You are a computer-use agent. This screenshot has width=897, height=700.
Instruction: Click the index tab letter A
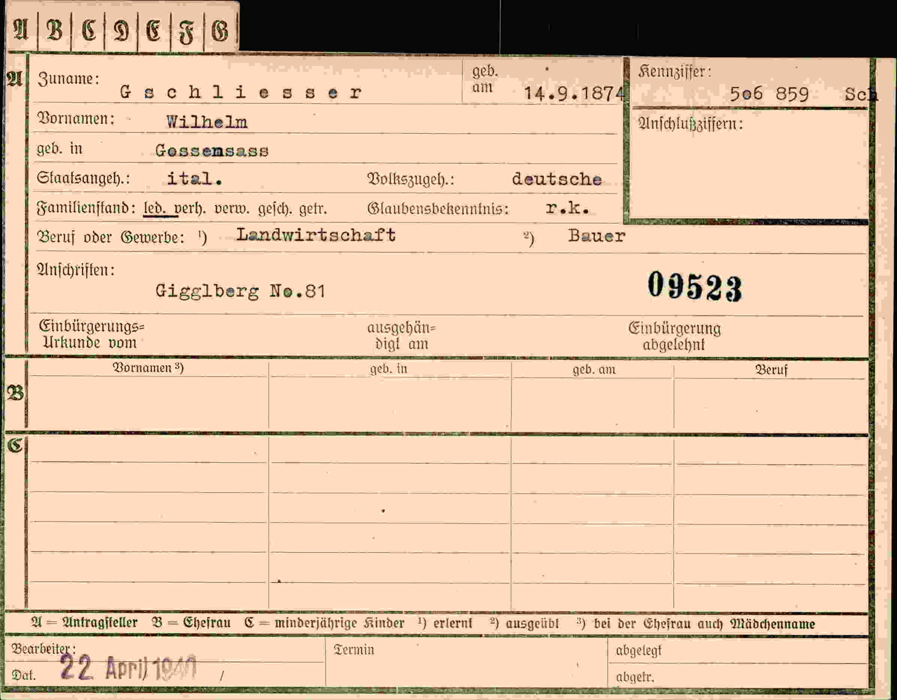pyautogui.click(x=21, y=30)
